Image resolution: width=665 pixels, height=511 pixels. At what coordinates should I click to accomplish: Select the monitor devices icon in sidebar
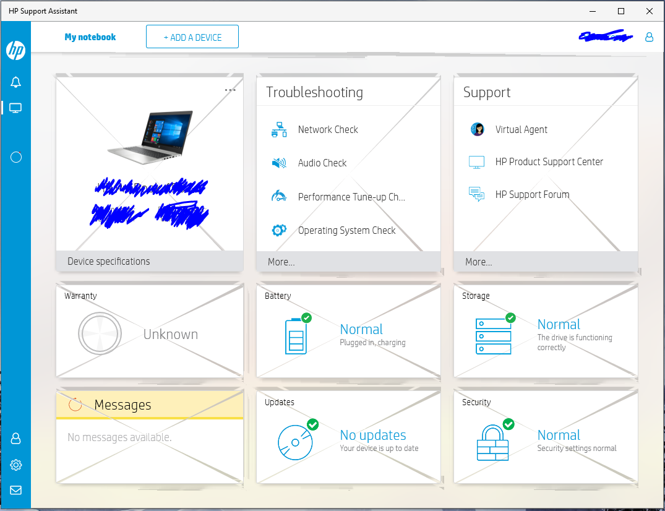click(x=15, y=108)
